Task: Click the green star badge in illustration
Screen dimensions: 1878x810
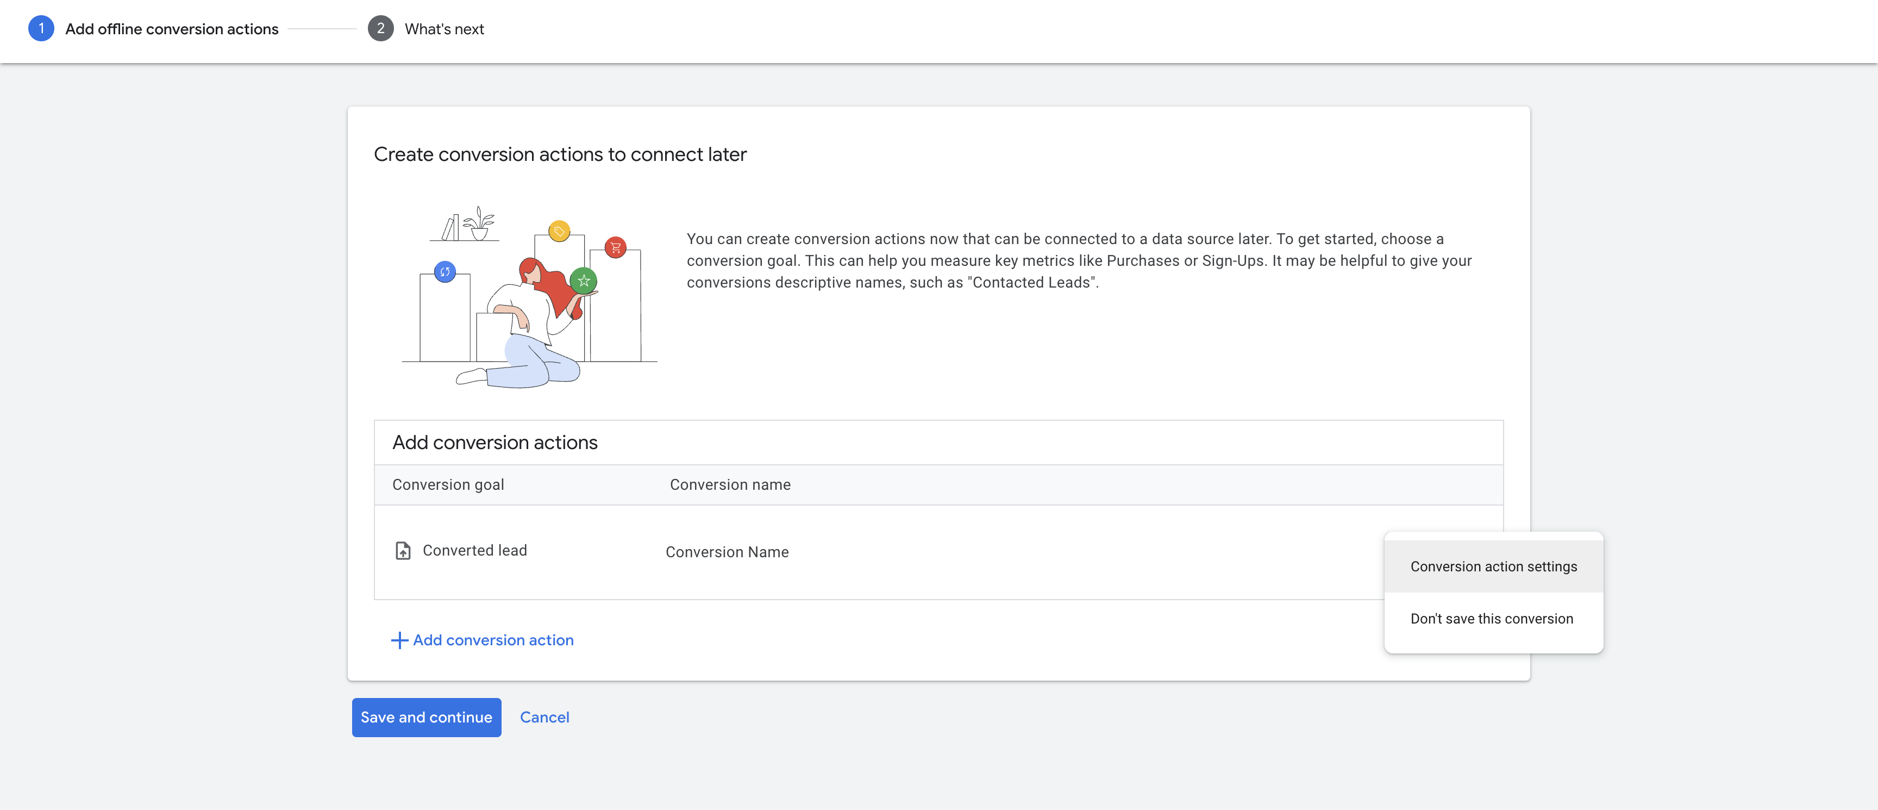Action: pos(583,281)
